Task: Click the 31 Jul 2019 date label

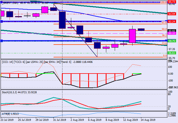Action: (x=59, y=120)
